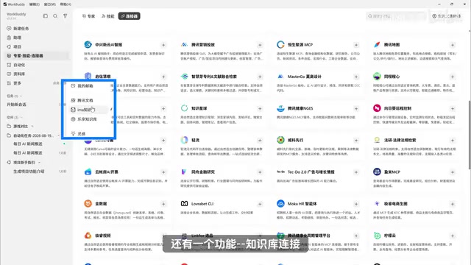Switch to the 专家 tab

tap(88, 16)
